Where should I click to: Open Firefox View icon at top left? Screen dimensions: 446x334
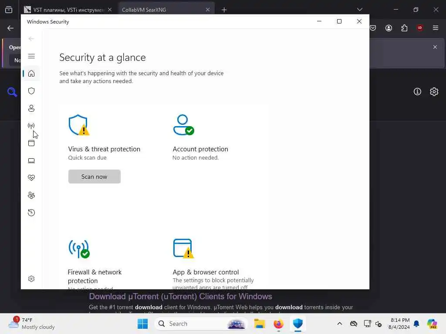coord(9,10)
